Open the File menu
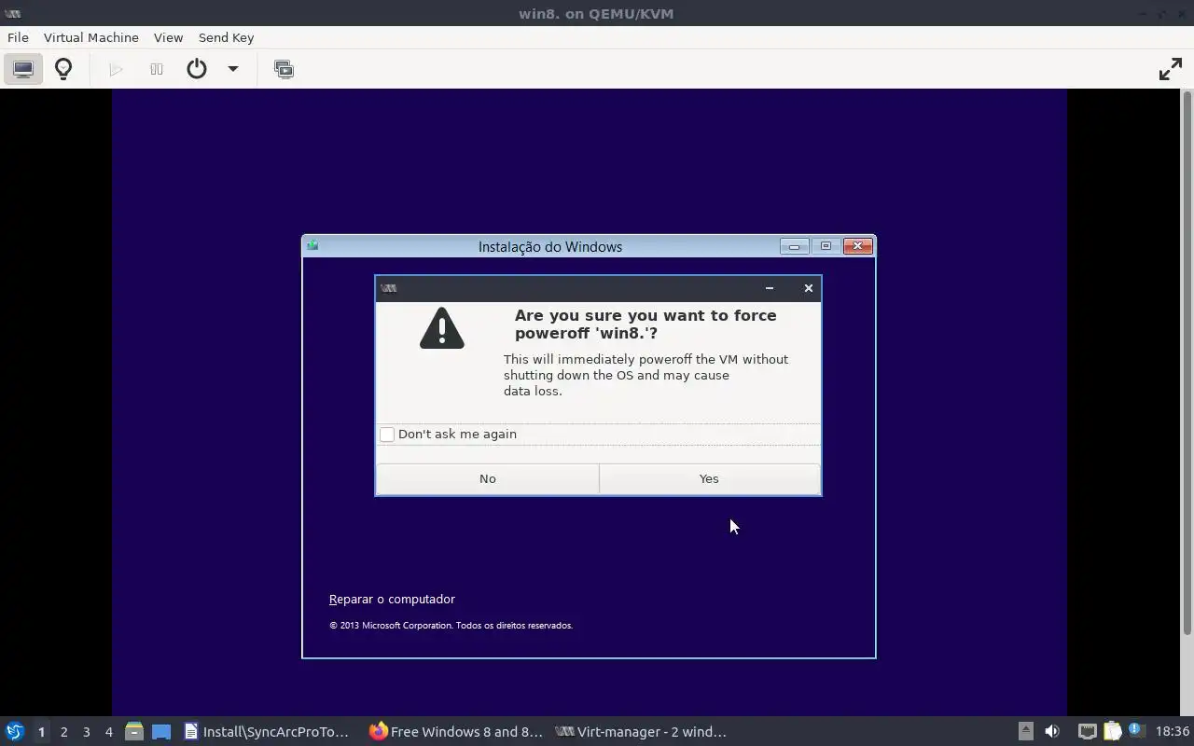The width and height of the screenshot is (1194, 746). 18,37
